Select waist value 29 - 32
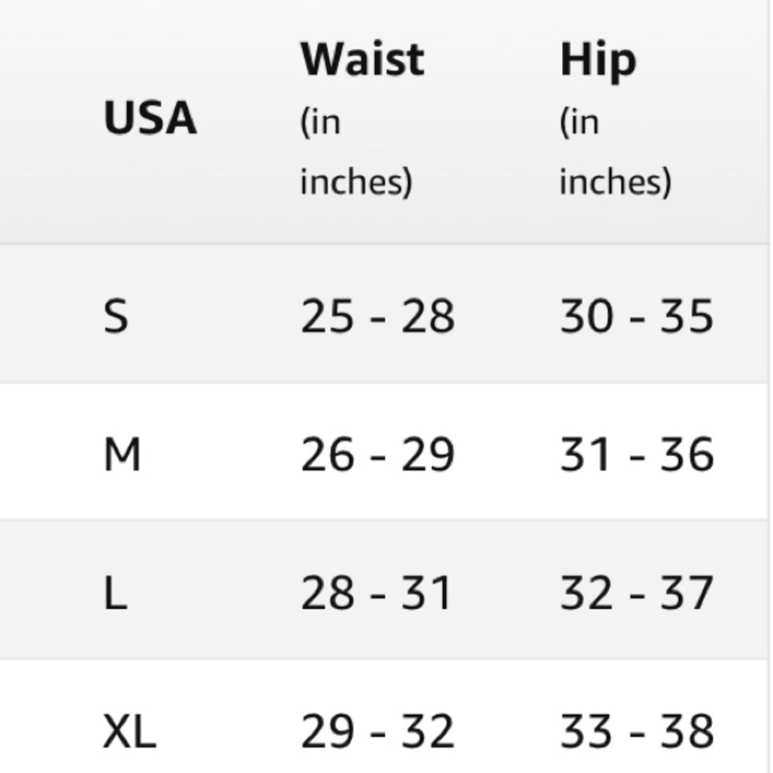Screen dimensions: 773x773 [x=377, y=731]
